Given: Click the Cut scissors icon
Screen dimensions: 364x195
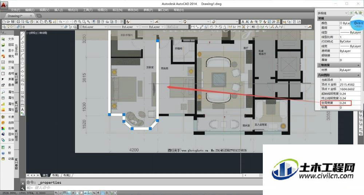Looking at the screenshot, I should [37, 21].
